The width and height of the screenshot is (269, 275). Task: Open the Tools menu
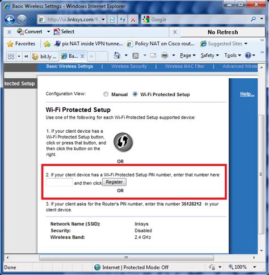pos(233,56)
